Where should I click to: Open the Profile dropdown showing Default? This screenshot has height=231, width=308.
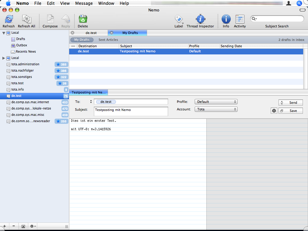tap(216, 102)
